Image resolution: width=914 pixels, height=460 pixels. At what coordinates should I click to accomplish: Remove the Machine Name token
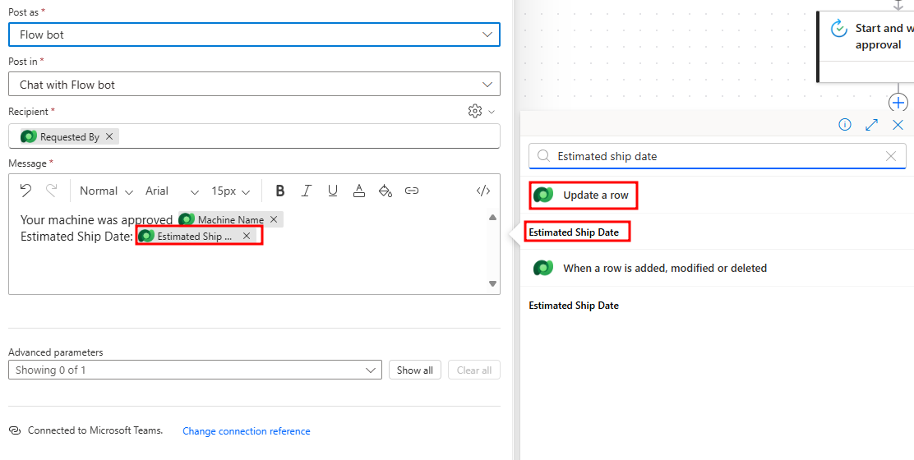click(x=274, y=219)
